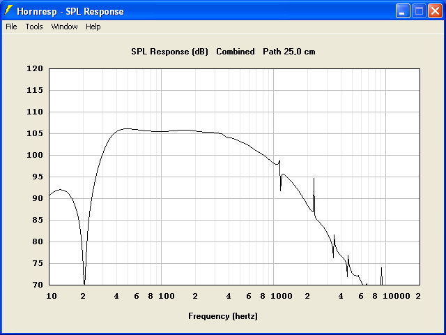Click the 100 dB y-axis value
This screenshot has height=335, width=446.
point(35,155)
